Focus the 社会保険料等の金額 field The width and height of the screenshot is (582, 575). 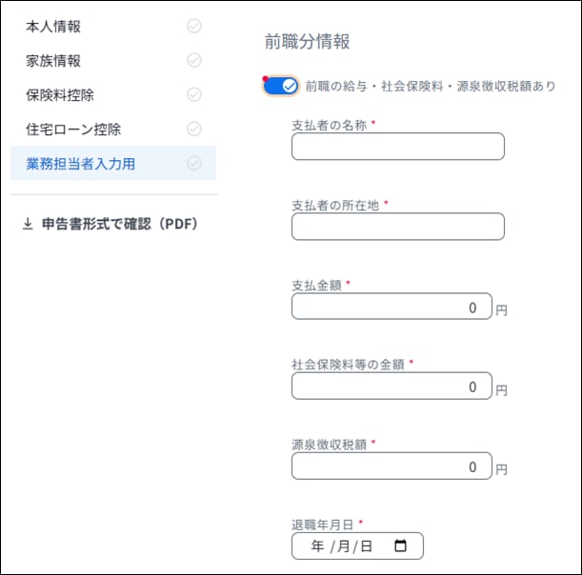391,387
